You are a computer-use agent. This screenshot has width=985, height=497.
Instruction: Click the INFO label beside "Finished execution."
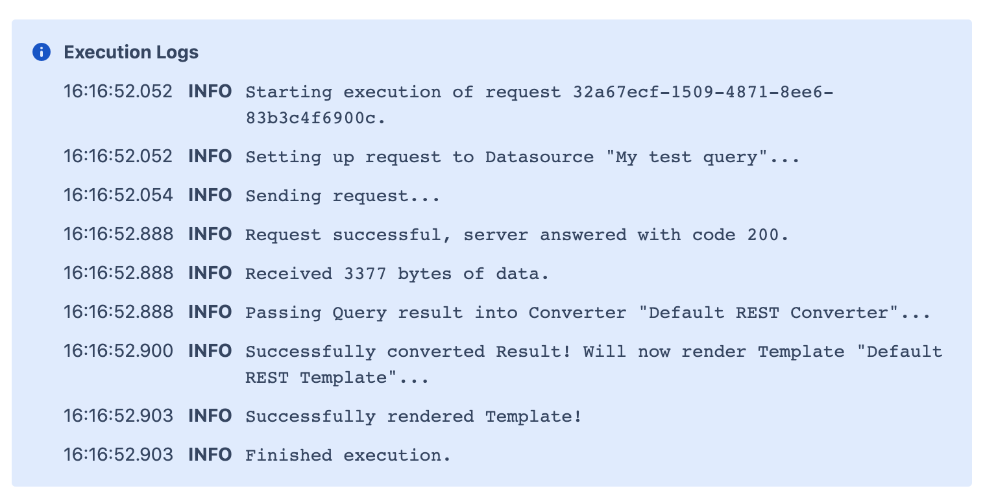(210, 455)
